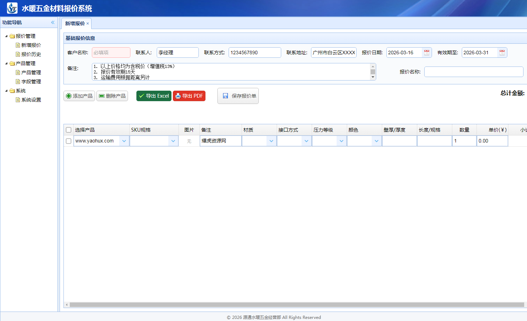Viewport: 527px width, 321px height.
Task: Save the quotation with the floppy-disk button
Action: [x=238, y=96]
